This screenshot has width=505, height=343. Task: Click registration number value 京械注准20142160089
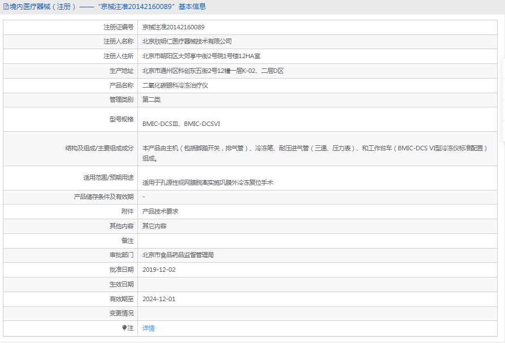pyautogui.click(x=173, y=27)
